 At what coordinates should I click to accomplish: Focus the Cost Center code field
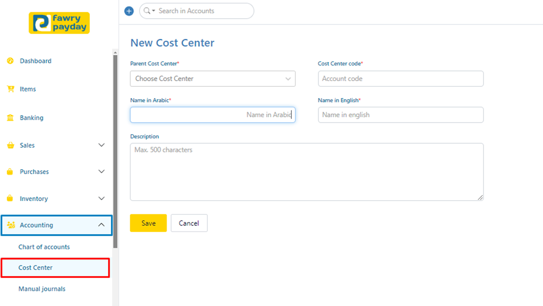point(400,78)
